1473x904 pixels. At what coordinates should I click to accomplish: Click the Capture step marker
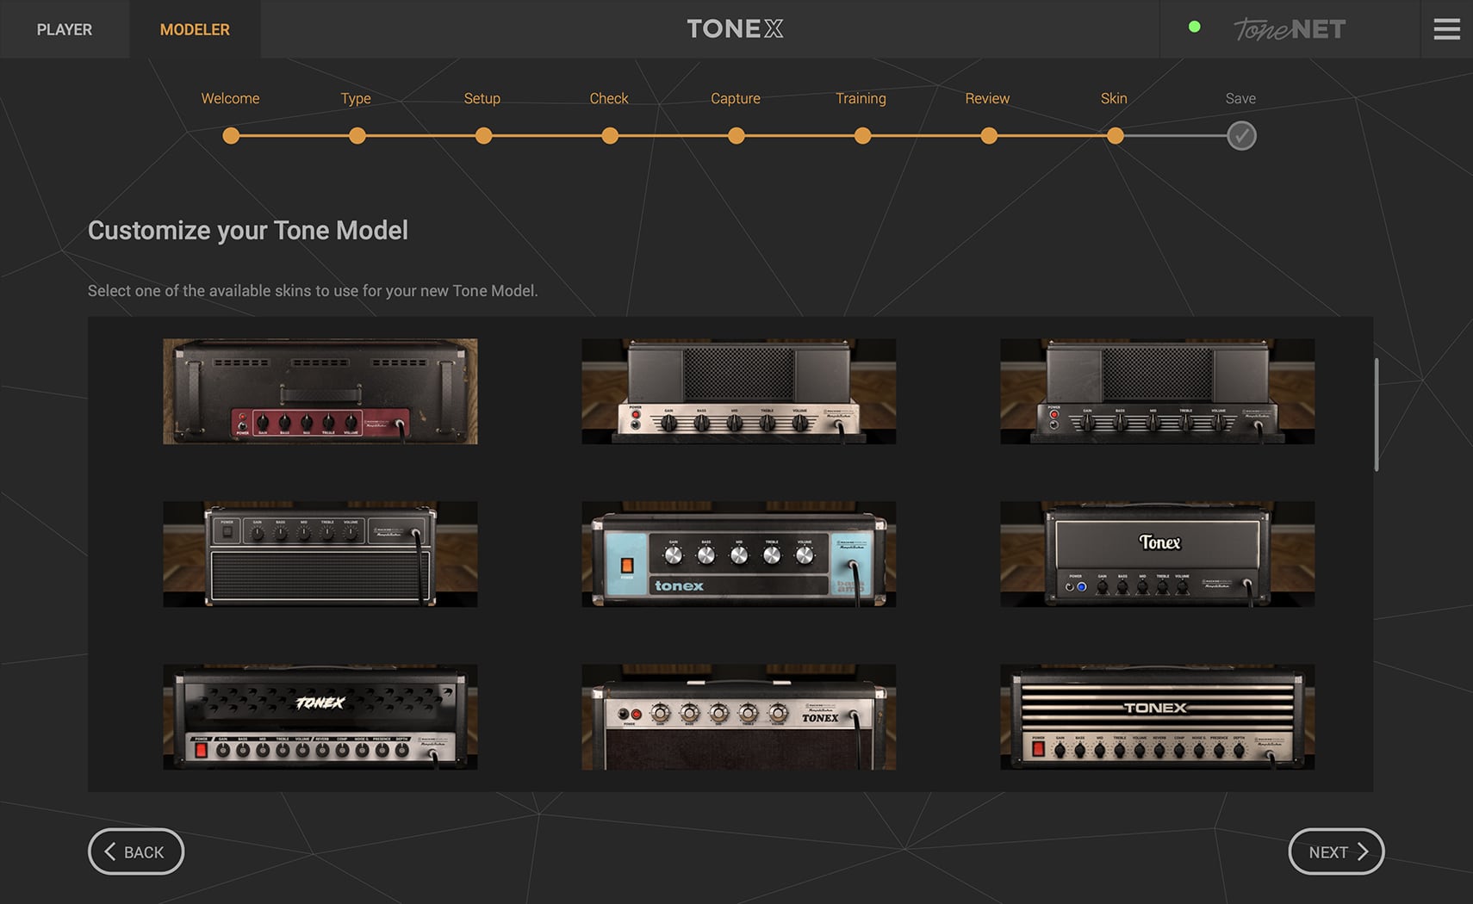[735, 135]
